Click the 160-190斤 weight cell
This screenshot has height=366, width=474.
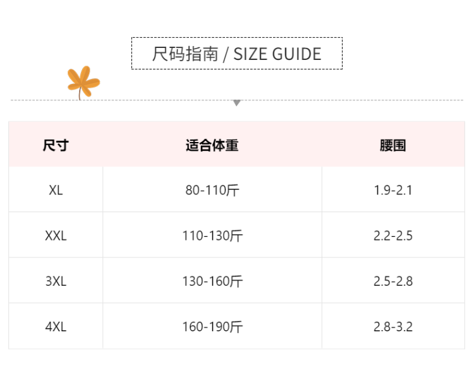212,327
